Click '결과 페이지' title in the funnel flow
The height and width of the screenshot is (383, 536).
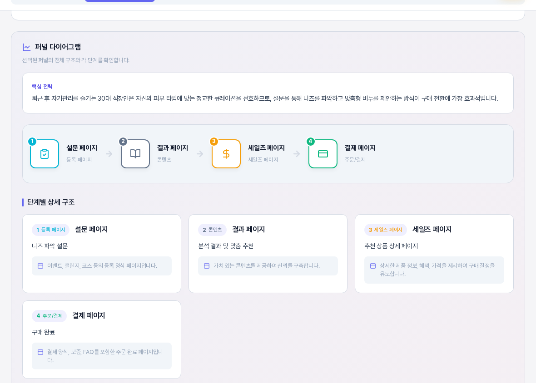tap(173, 148)
